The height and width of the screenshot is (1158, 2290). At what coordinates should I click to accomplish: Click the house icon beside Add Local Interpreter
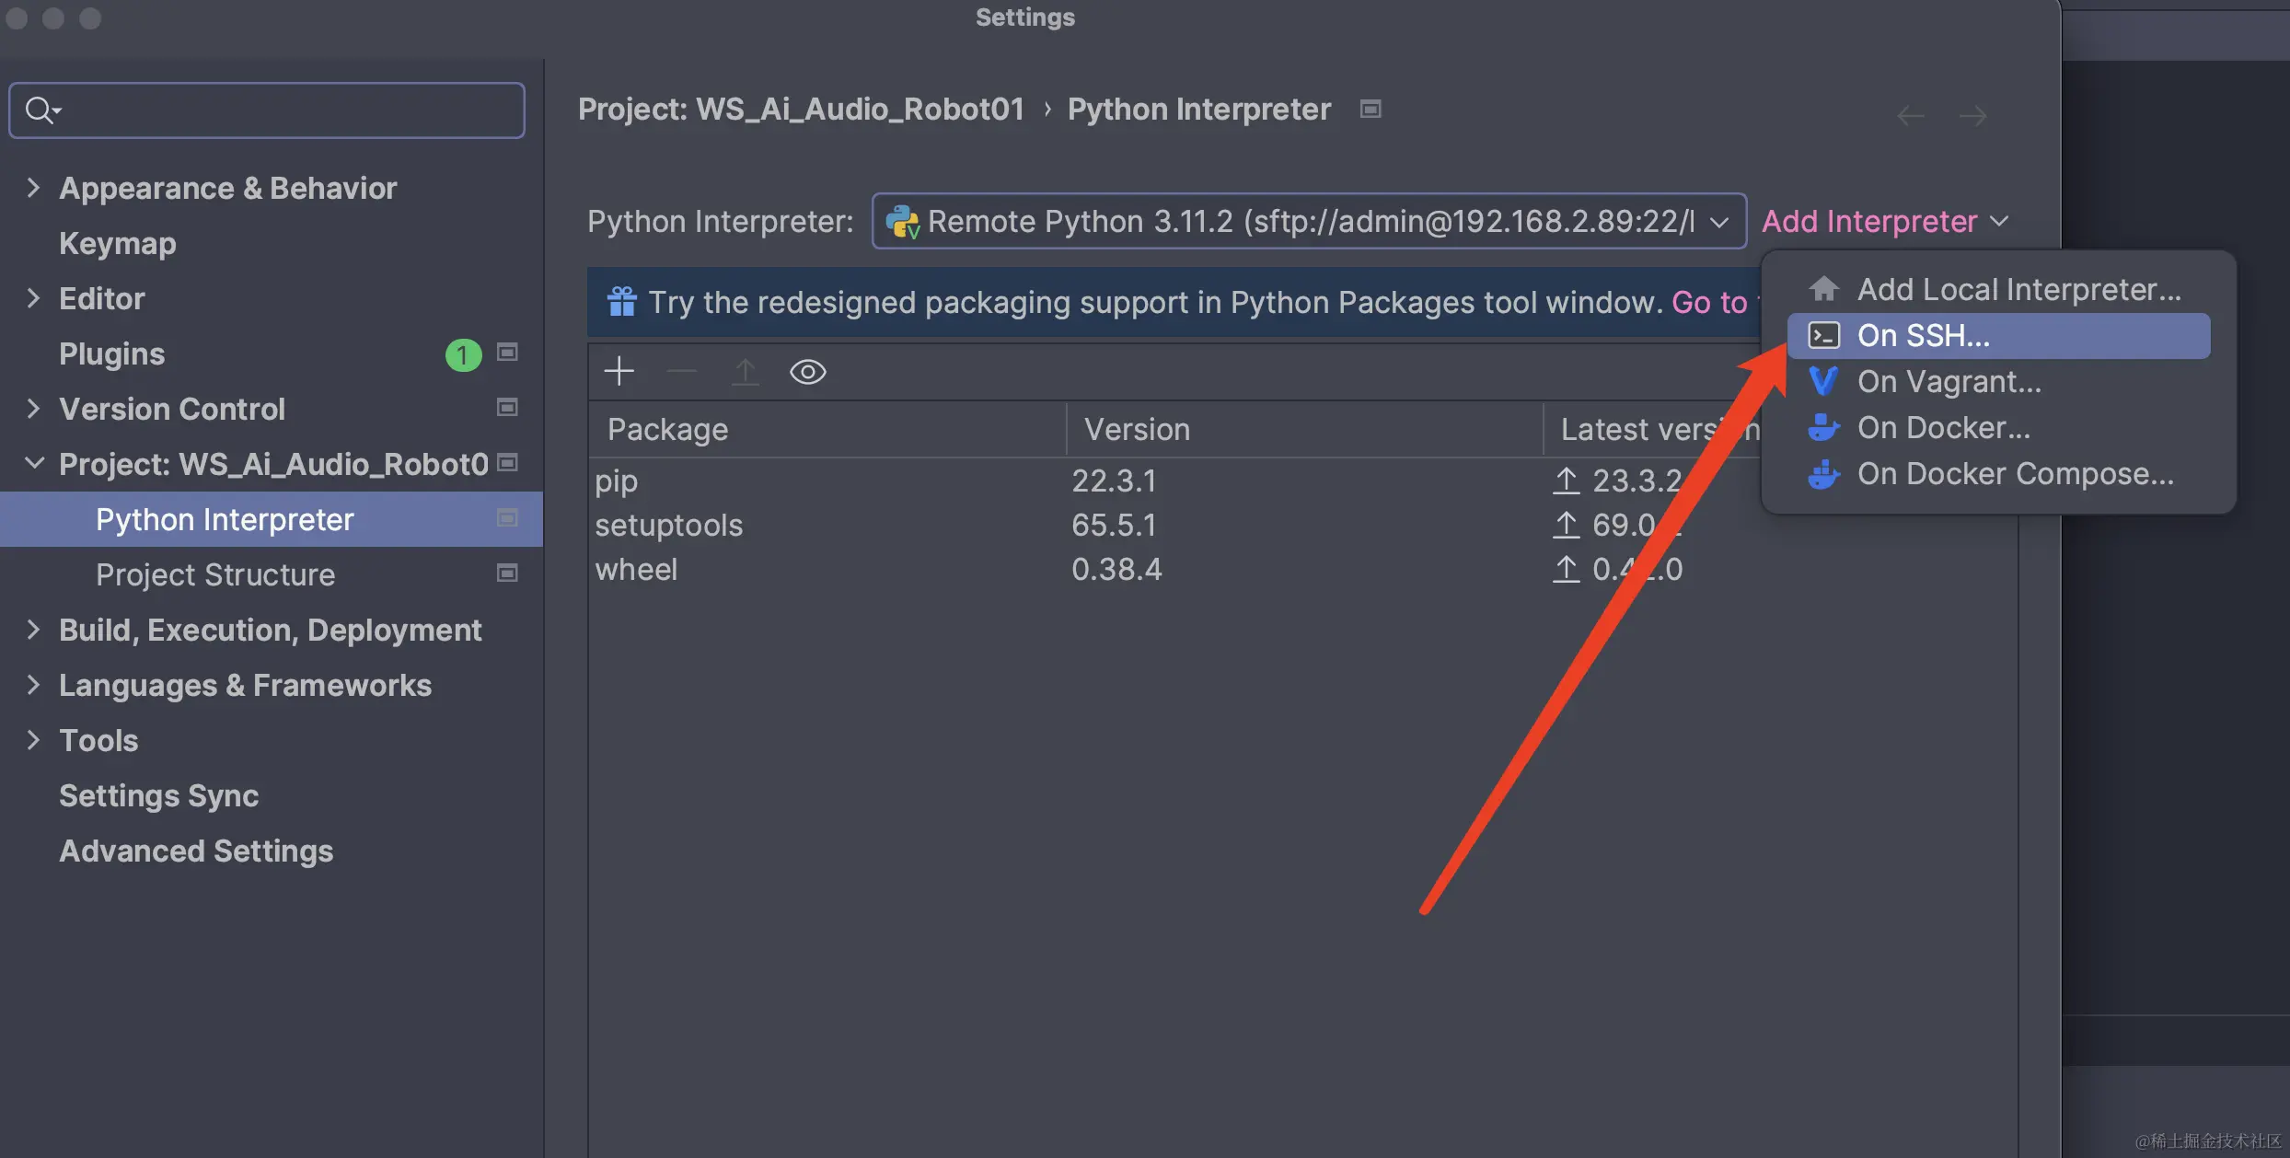[1823, 288]
